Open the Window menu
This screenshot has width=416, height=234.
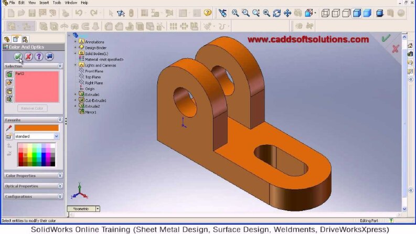pos(71,3)
